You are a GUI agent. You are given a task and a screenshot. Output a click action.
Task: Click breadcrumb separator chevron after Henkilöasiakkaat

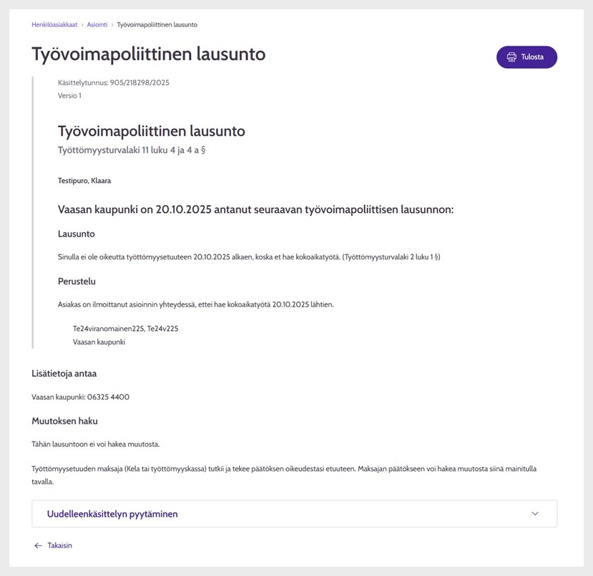pyautogui.click(x=82, y=25)
